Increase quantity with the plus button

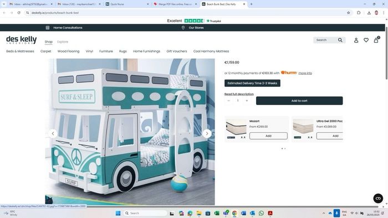coord(247,101)
